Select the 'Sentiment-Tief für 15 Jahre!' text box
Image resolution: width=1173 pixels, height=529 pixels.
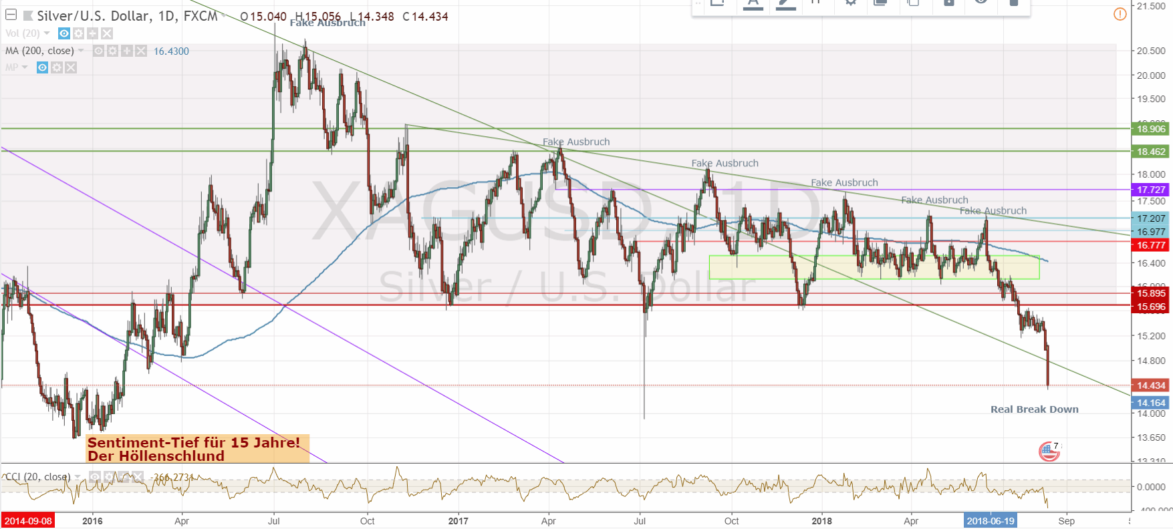point(197,449)
